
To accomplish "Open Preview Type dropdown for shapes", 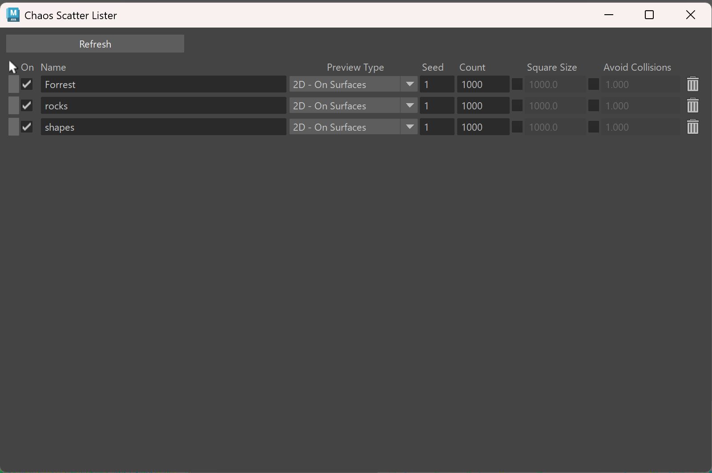I will pyautogui.click(x=354, y=127).
